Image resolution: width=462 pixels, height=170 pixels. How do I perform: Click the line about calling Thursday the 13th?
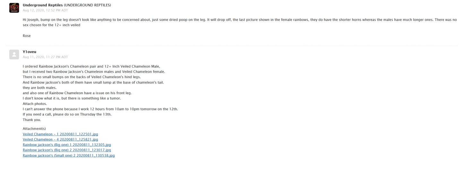point(67,114)
